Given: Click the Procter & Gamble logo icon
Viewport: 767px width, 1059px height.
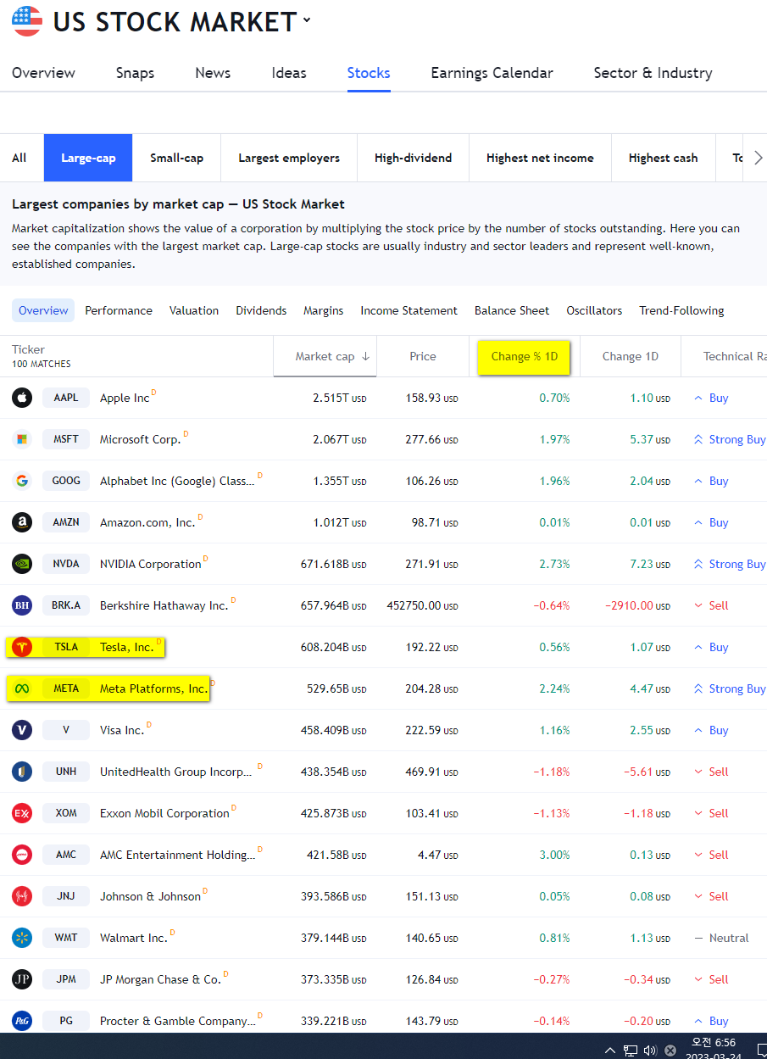Looking at the screenshot, I should point(22,1021).
